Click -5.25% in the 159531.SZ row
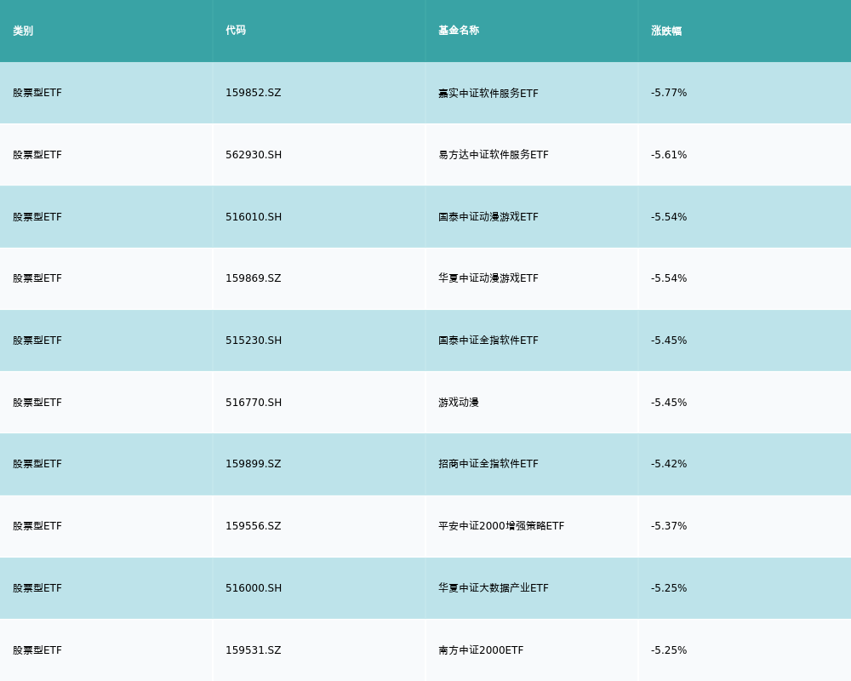 (669, 650)
